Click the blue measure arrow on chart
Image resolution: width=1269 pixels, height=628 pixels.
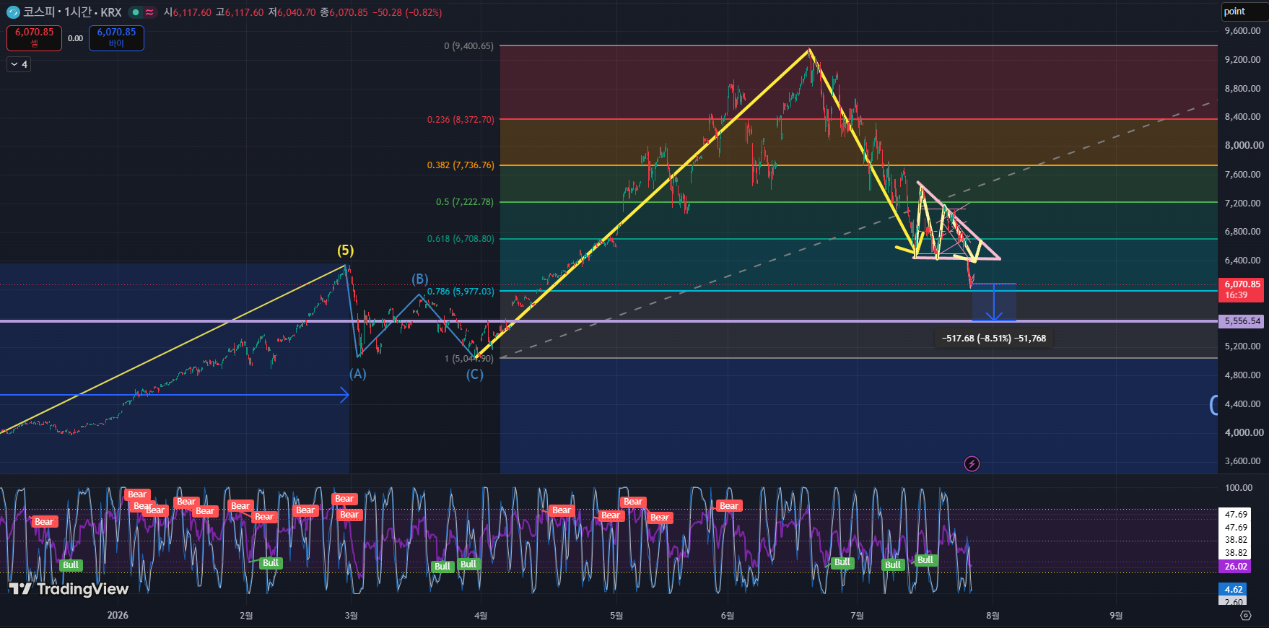(x=994, y=302)
